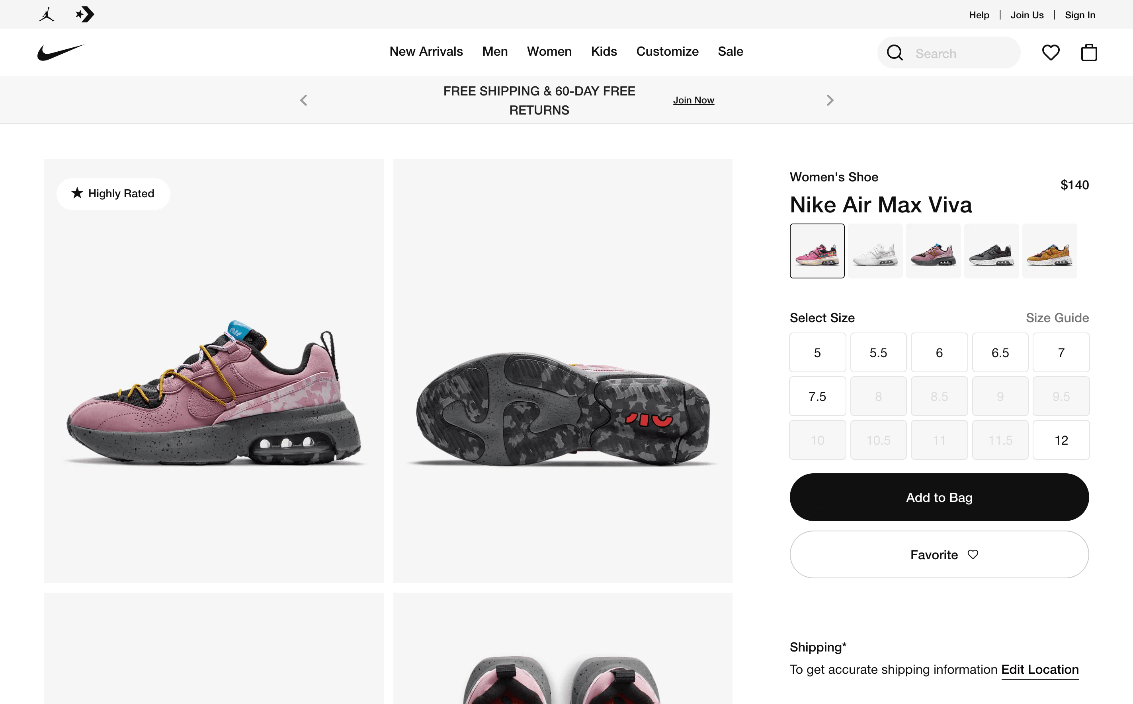This screenshot has width=1133, height=704.
Task: Go to the Nike swoosh home logo
Action: coord(61,52)
